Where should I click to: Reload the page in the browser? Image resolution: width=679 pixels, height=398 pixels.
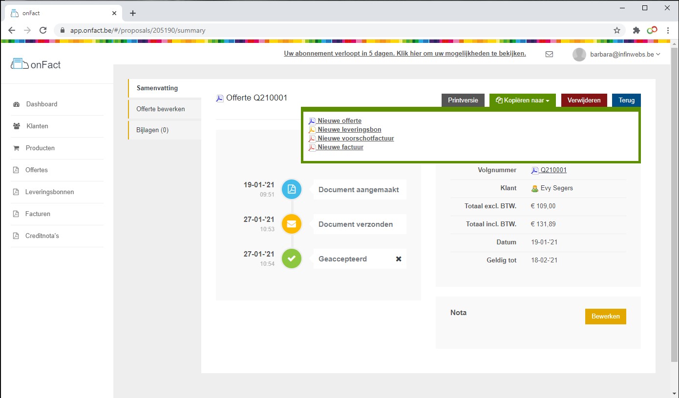tap(43, 30)
